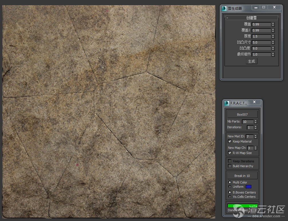Click the '凹凸尺寸' label
Screen dimensions: 288x221
pos(244,42)
